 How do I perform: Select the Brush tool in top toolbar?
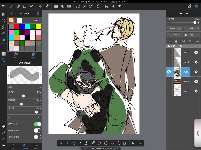coord(12,6)
